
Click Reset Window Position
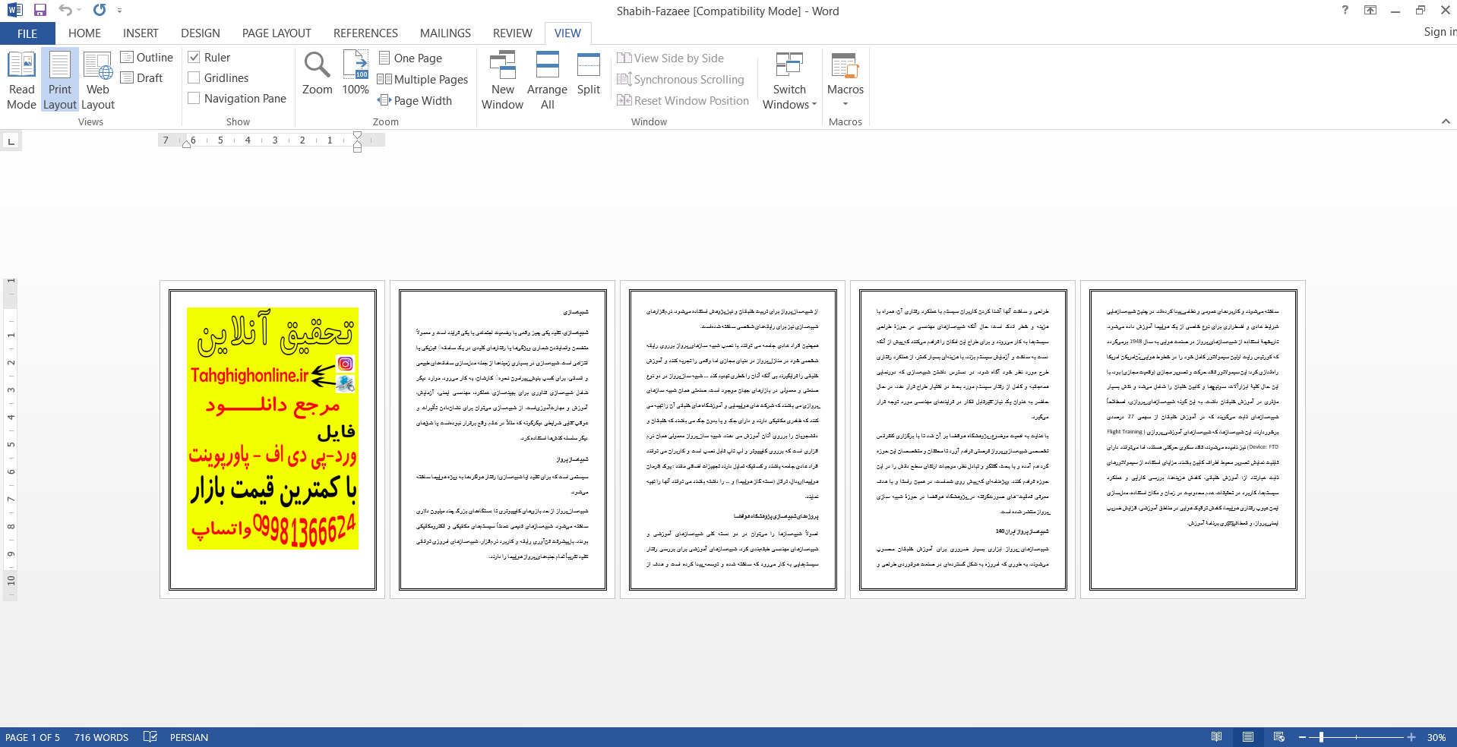[683, 101]
